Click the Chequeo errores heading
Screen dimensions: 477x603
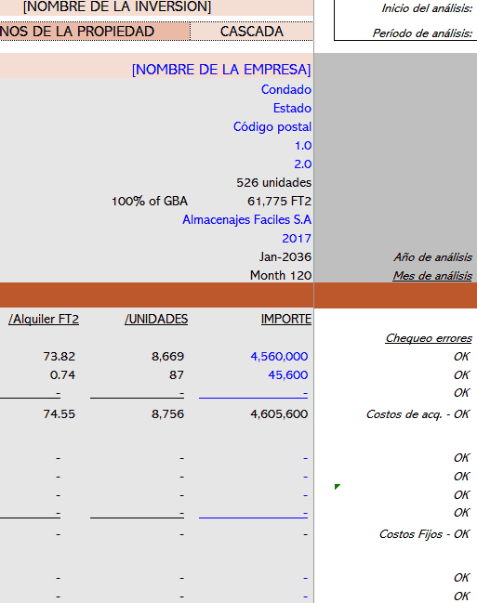429,338
